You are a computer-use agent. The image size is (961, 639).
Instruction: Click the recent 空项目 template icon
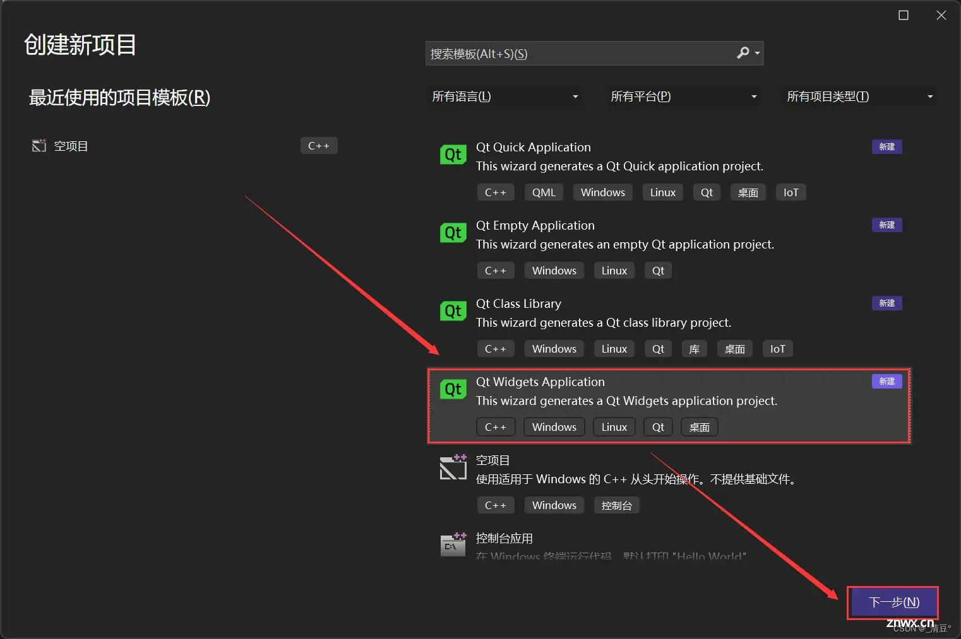[x=39, y=146]
